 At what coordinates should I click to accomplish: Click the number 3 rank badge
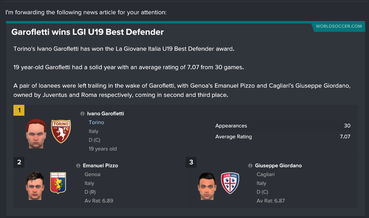coord(191,162)
